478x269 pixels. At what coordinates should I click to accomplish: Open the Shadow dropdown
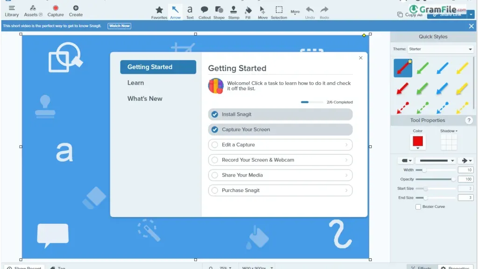tap(449, 131)
